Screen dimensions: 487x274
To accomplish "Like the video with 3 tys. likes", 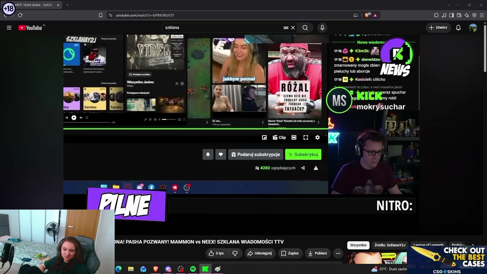I will (216, 253).
